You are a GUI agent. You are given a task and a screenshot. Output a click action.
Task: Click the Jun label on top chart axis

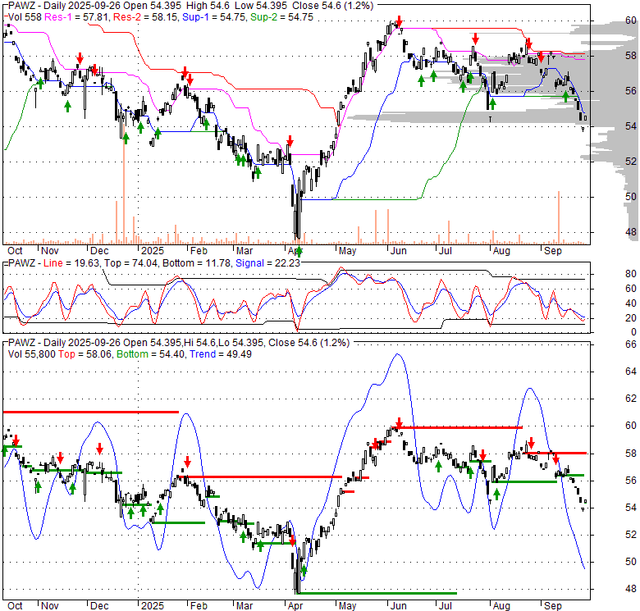(399, 251)
